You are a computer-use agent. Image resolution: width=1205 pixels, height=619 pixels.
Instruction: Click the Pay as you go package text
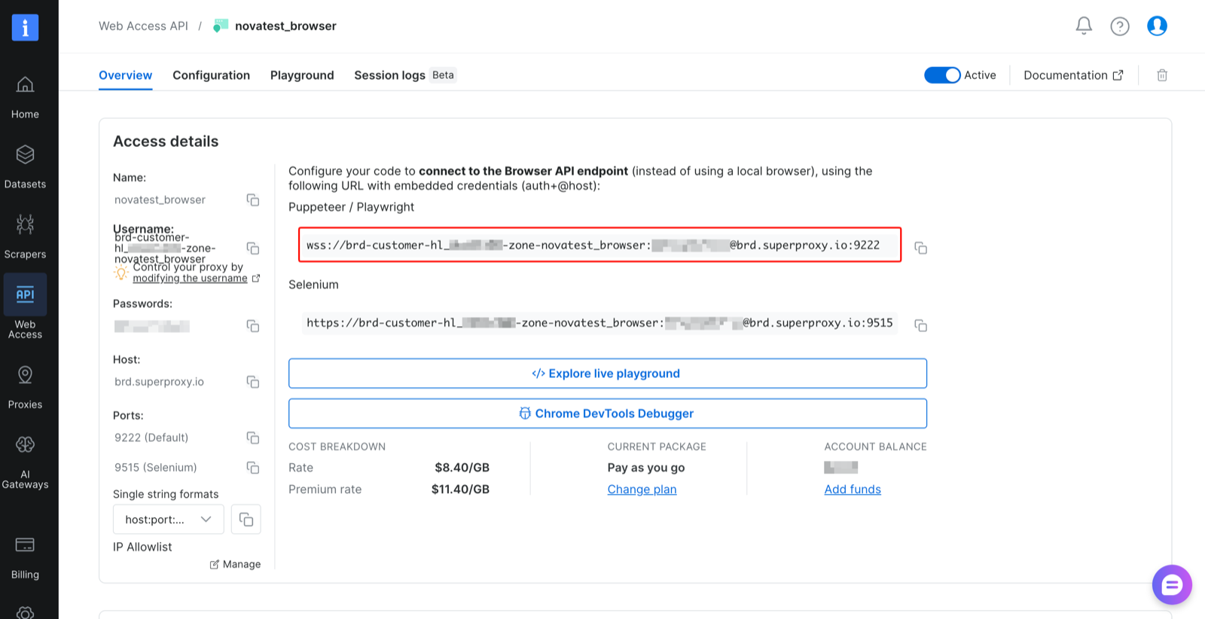coord(646,468)
